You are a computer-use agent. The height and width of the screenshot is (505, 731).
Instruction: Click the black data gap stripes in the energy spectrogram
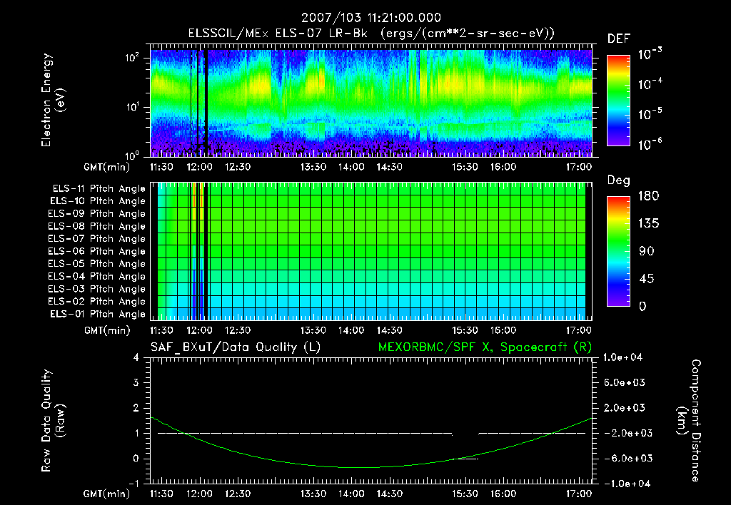coord(205,100)
